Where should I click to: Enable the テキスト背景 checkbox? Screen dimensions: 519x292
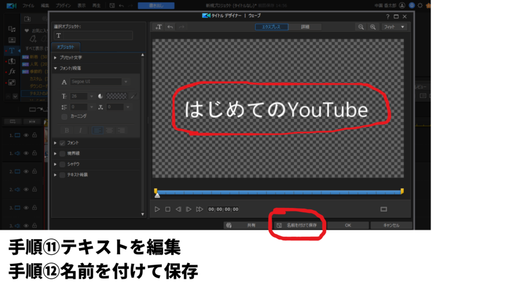click(62, 175)
